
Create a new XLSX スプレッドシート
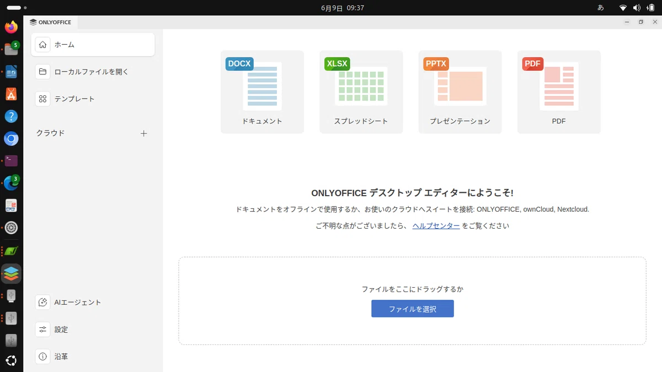(x=361, y=92)
